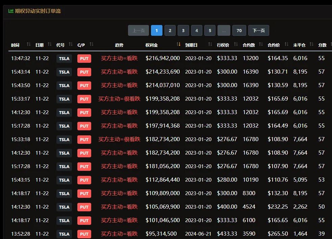Sort by the C/P column arrows
This screenshot has width=332, height=239.
tap(92, 44)
